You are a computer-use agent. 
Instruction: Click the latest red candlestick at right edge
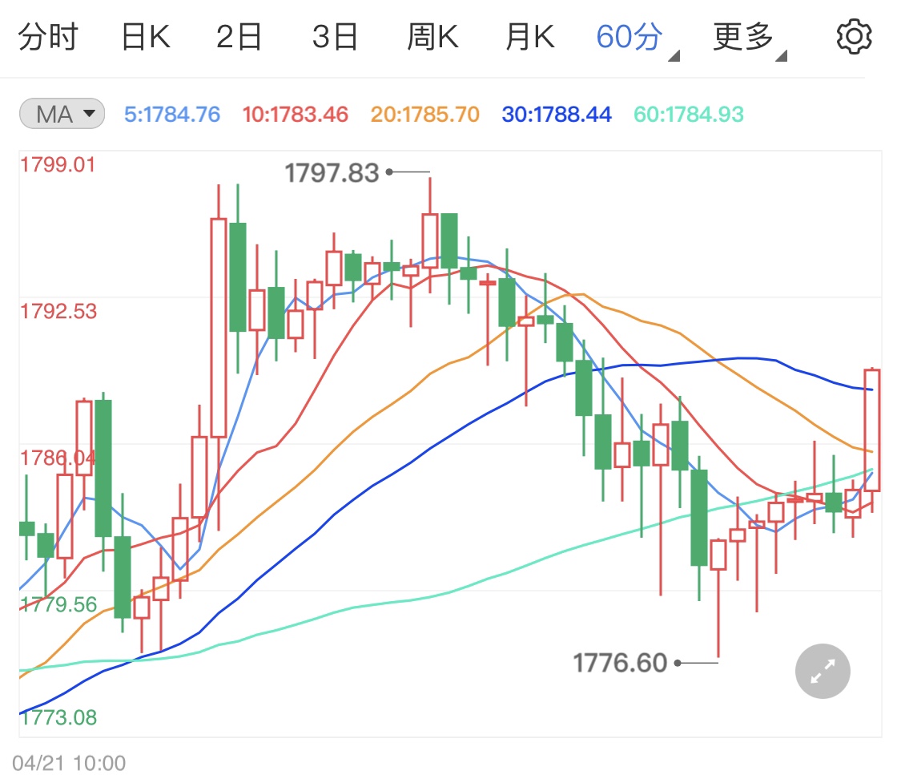tap(871, 430)
